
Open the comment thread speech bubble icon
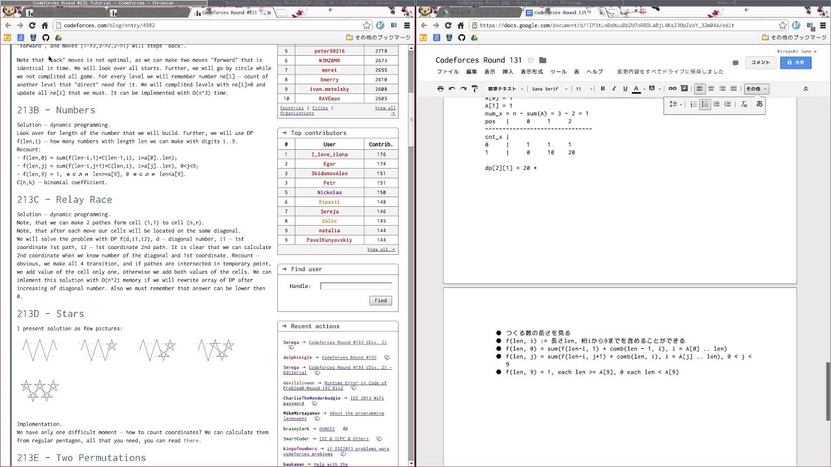coord(736,63)
